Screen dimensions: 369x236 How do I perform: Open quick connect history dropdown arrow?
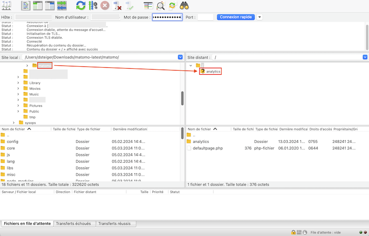(259, 17)
